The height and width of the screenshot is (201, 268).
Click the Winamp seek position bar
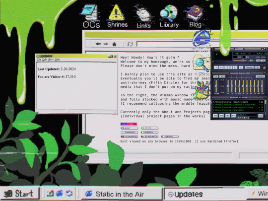coord(240,63)
